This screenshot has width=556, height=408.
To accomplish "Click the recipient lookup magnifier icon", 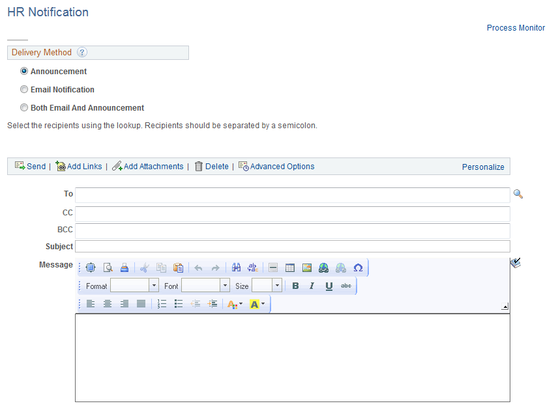I will (x=518, y=194).
